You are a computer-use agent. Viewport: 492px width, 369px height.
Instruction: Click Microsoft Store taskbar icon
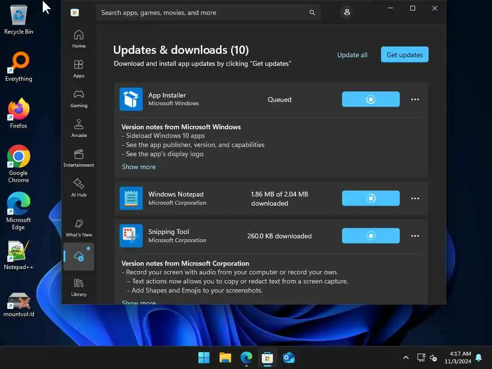pos(267,357)
